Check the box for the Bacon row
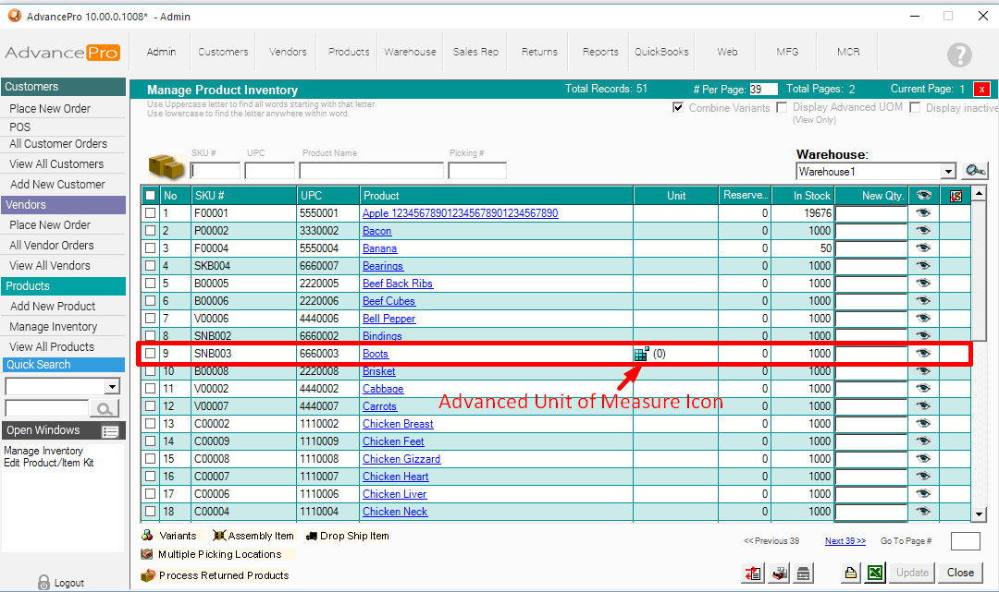 (x=151, y=231)
